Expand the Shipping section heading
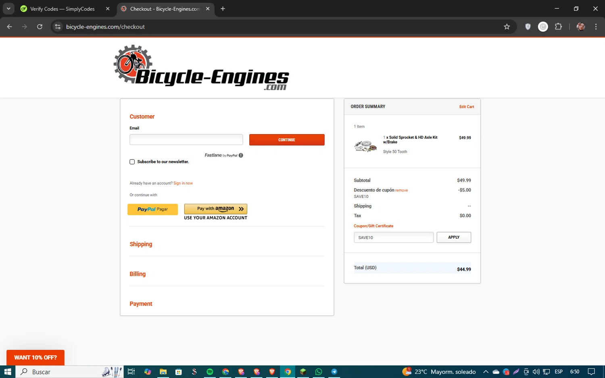Image resolution: width=605 pixels, height=378 pixels. click(141, 244)
